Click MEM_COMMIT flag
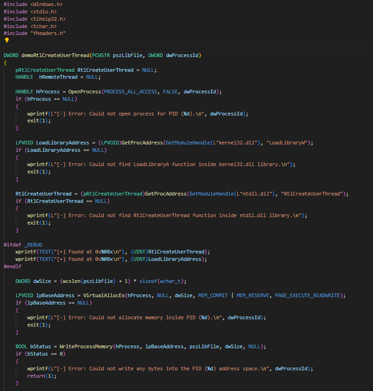The width and height of the screenshot is (373, 391). 213,295
